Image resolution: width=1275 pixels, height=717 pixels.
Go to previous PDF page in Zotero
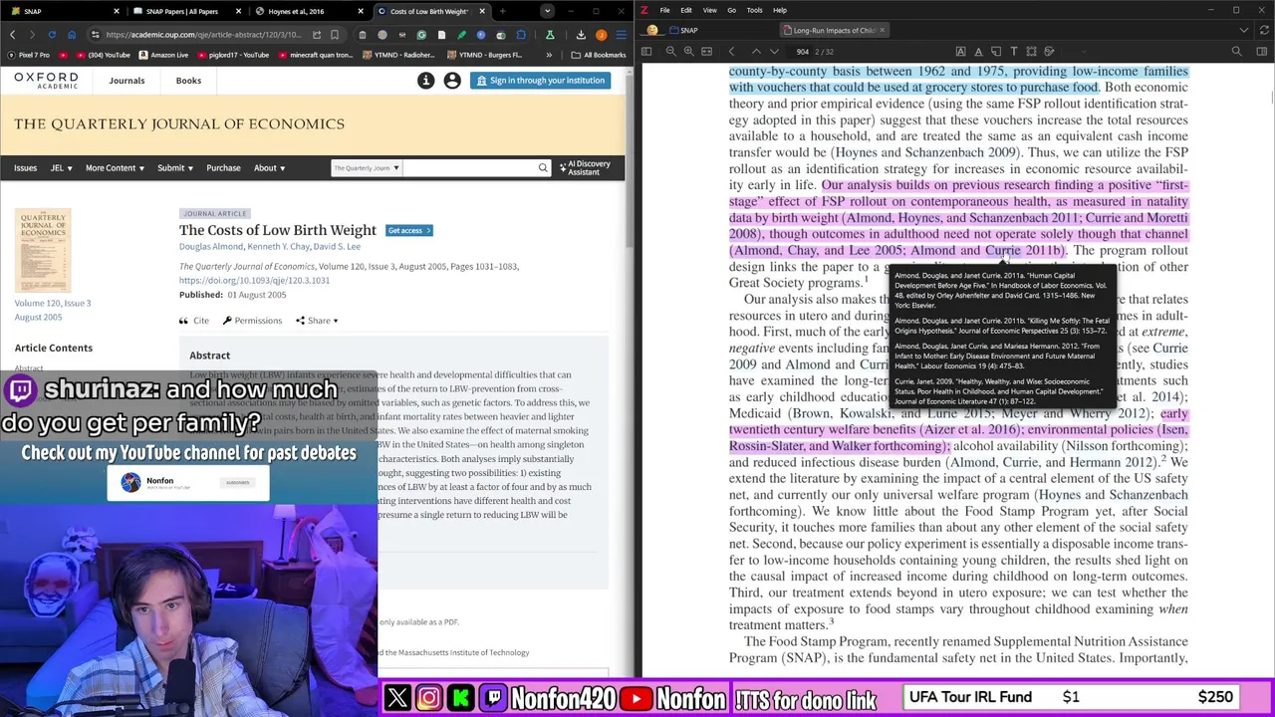(x=756, y=51)
